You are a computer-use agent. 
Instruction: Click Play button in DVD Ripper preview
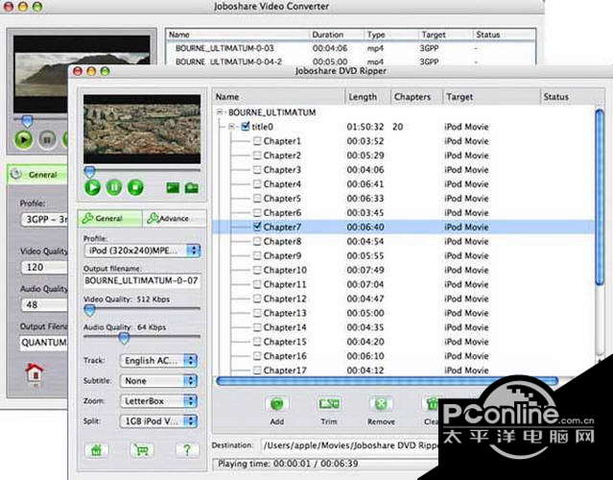pos(93,187)
